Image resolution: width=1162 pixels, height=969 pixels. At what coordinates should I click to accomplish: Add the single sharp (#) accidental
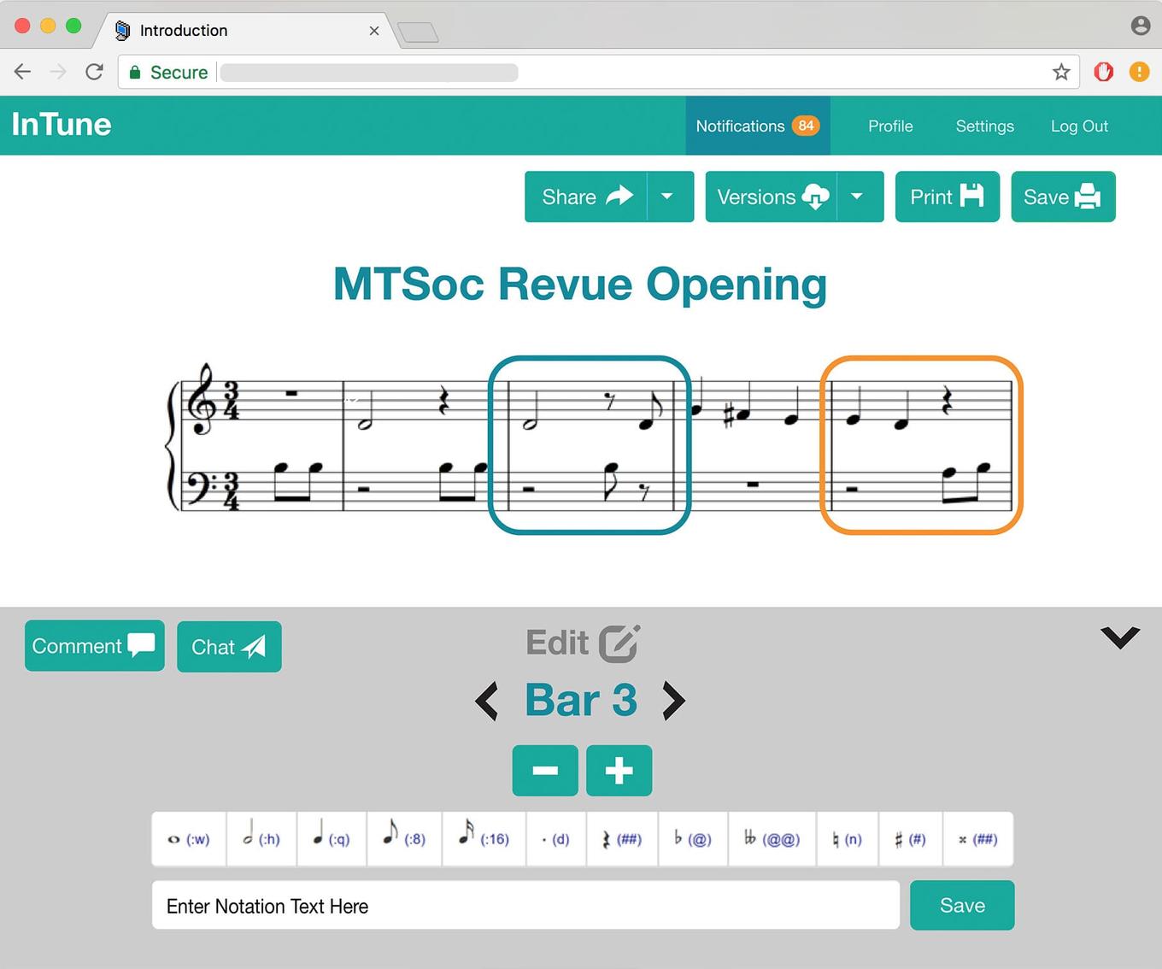(911, 839)
